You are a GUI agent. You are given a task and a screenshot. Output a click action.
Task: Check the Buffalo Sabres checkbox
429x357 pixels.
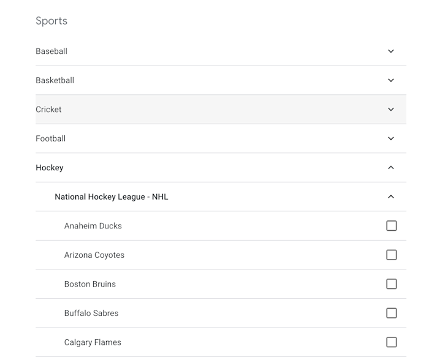[392, 313]
